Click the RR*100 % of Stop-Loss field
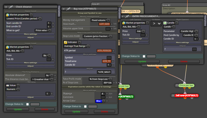The width and height of the screenshot is (207, 118). (x=108, y=83)
